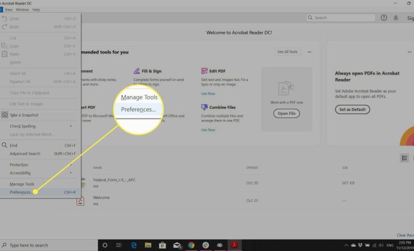Viewport: 414px width, 251px height.
Task: Click the Open File button
Action: point(287,114)
